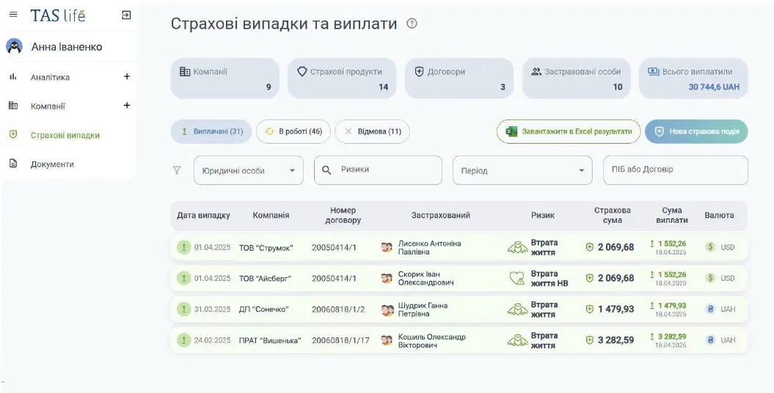This screenshot has height=393, width=774.
Task: Open the Компанії summary card
Action: point(225,78)
